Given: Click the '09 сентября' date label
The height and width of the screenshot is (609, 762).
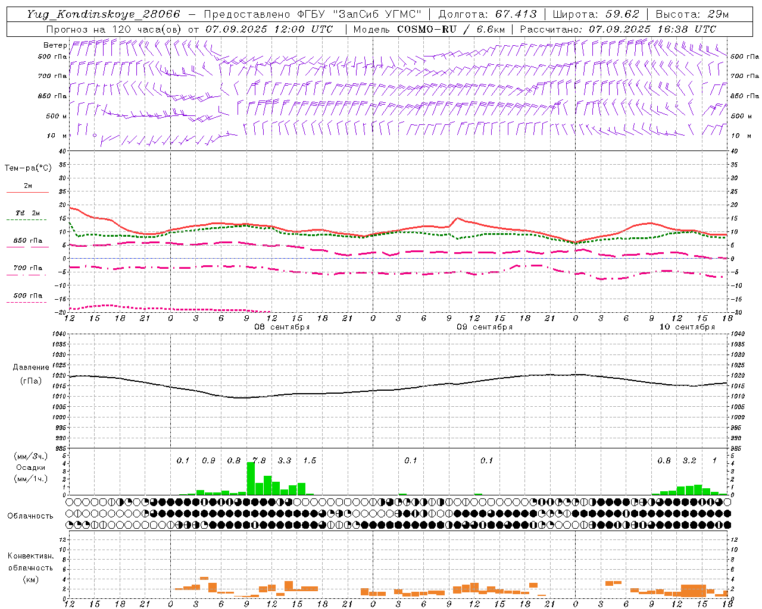Looking at the screenshot, I should tap(485, 327).
